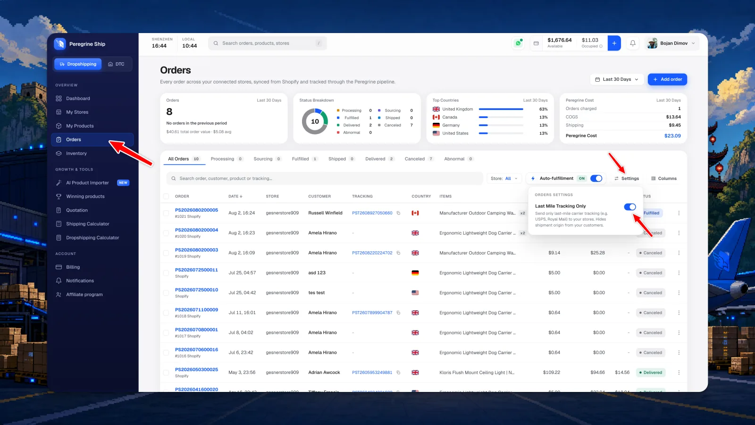The width and height of the screenshot is (755, 425).
Task: Switch to the Delivered tab
Action: (x=379, y=159)
